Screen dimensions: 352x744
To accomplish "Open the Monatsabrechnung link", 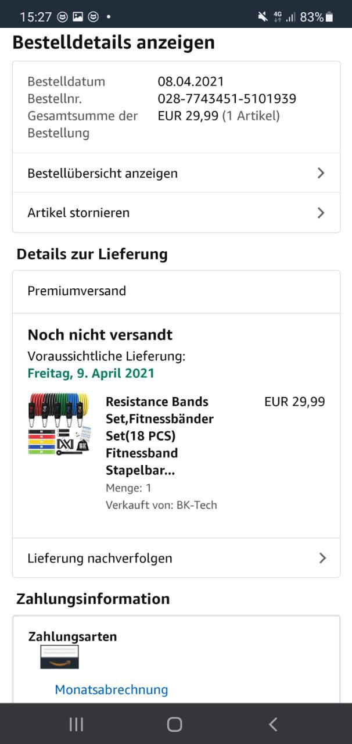I will pos(112,690).
